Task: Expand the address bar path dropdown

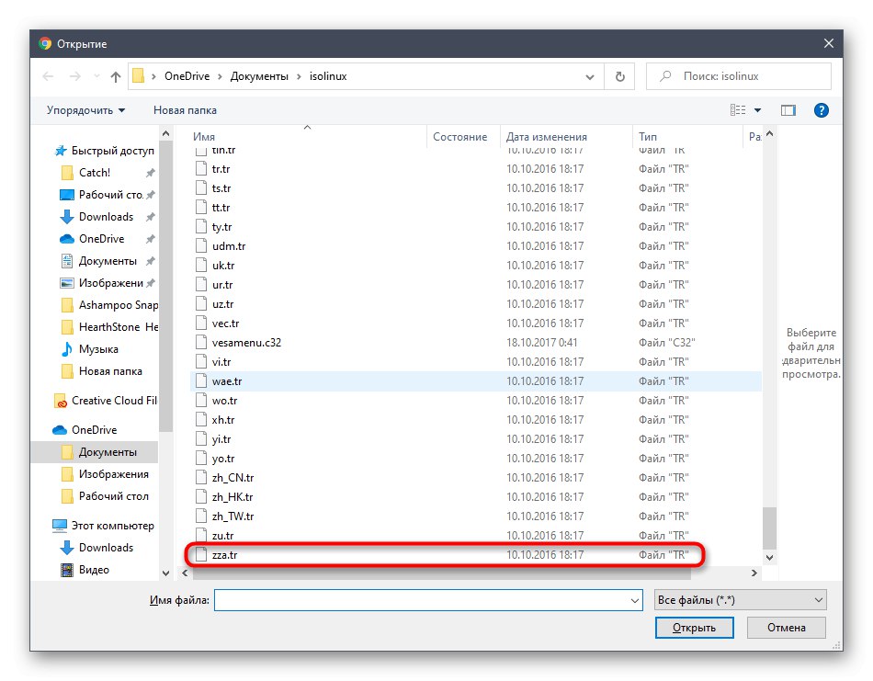Action: click(590, 77)
